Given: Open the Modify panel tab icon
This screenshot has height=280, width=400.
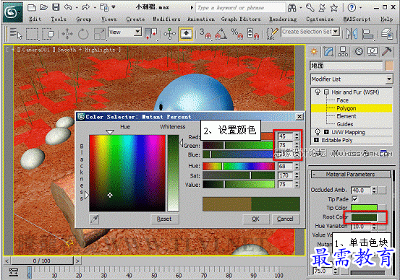Looking at the screenshot, I should (x=328, y=52).
